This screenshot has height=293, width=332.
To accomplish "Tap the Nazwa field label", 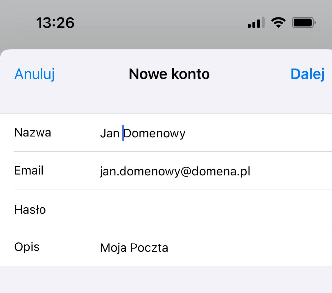I will (33, 133).
